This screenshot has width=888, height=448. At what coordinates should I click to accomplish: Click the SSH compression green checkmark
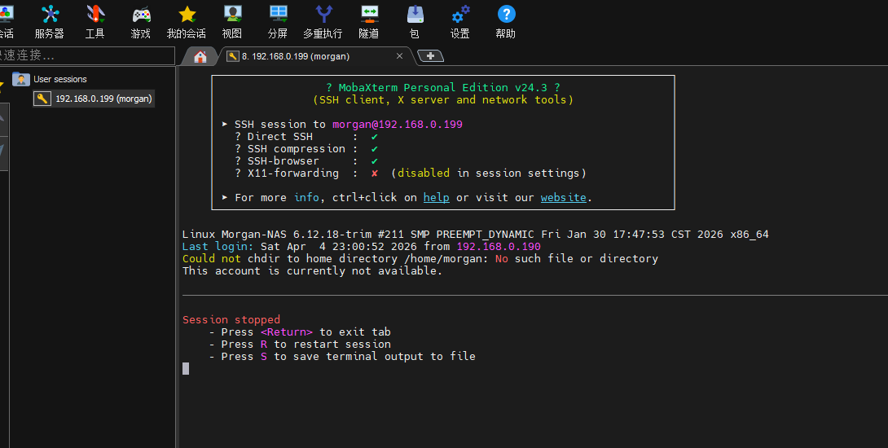pyautogui.click(x=374, y=149)
